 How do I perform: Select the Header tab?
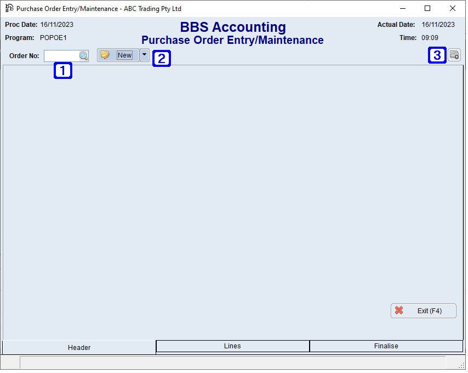[x=79, y=347]
